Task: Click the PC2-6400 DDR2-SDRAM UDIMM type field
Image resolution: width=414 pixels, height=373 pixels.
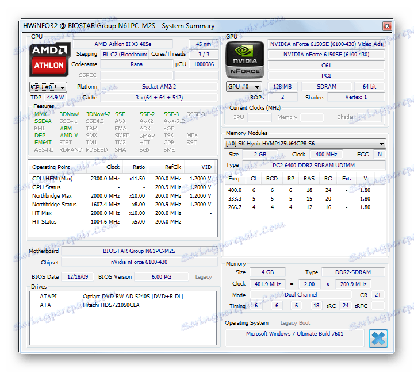Action: [314, 166]
